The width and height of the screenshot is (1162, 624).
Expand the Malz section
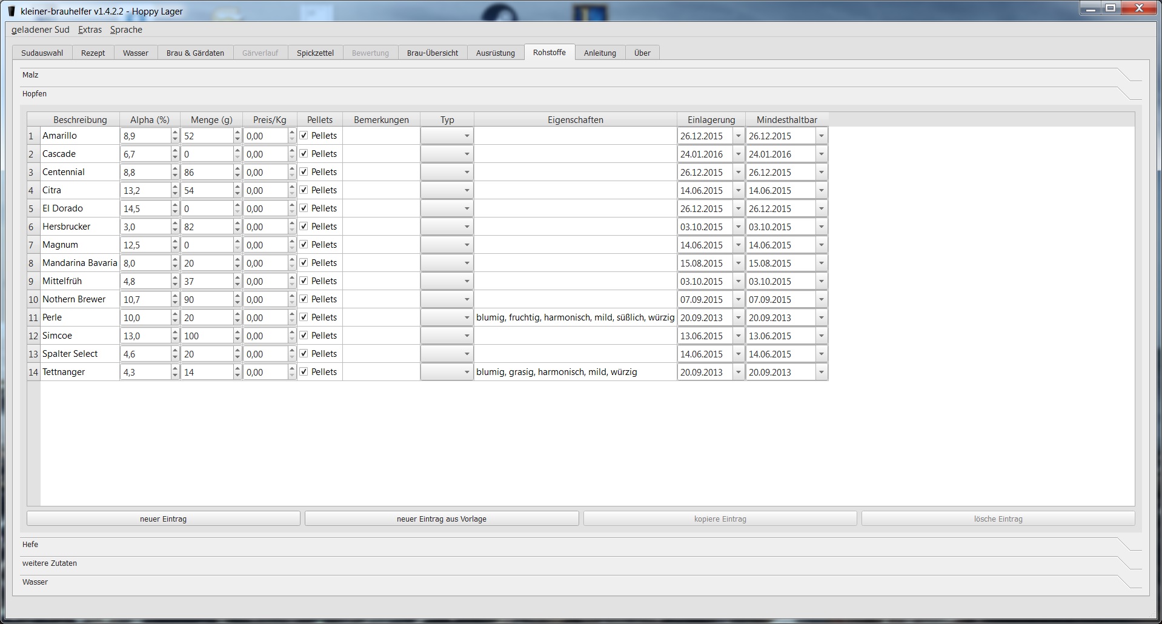[30, 75]
